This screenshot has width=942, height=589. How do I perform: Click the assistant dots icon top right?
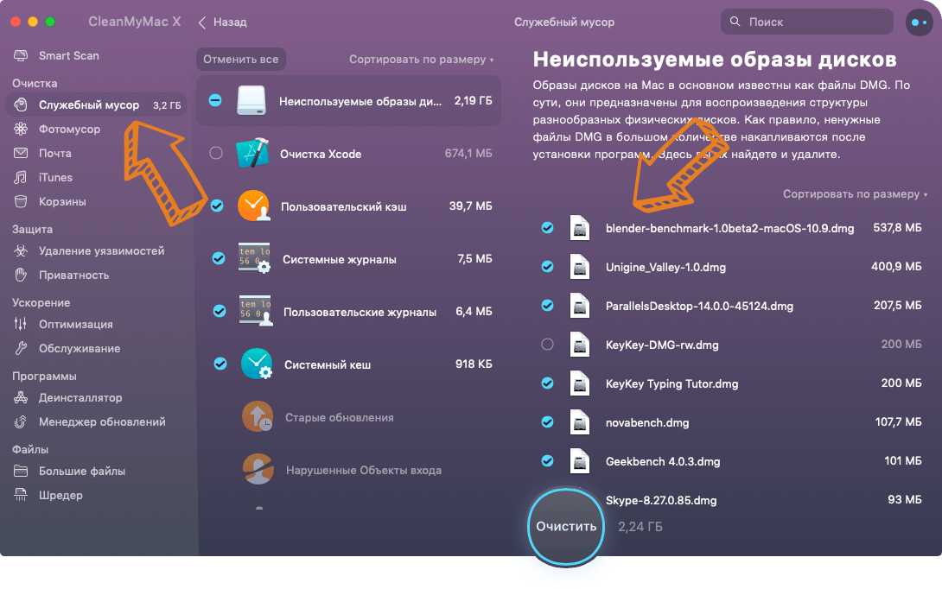point(919,22)
